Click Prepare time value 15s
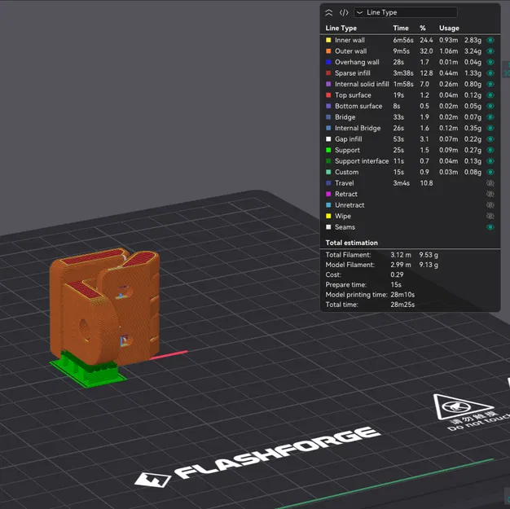510x509 pixels. pos(396,284)
